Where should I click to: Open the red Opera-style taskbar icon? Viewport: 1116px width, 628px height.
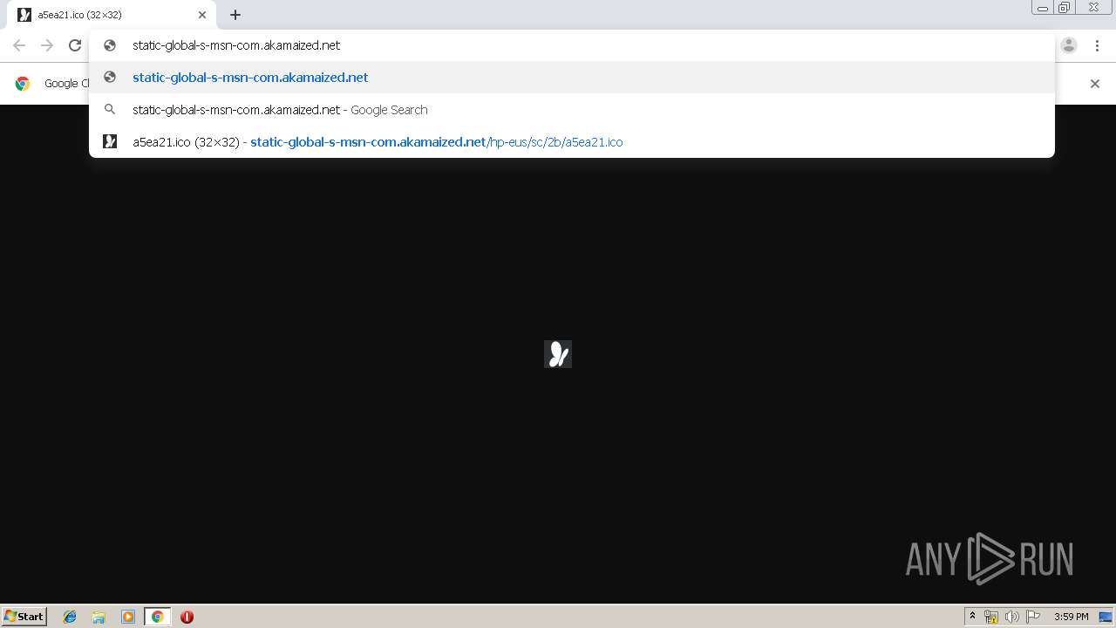(187, 617)
